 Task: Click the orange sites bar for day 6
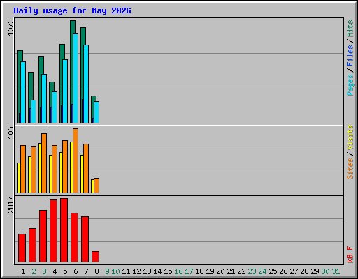[76, 160]
